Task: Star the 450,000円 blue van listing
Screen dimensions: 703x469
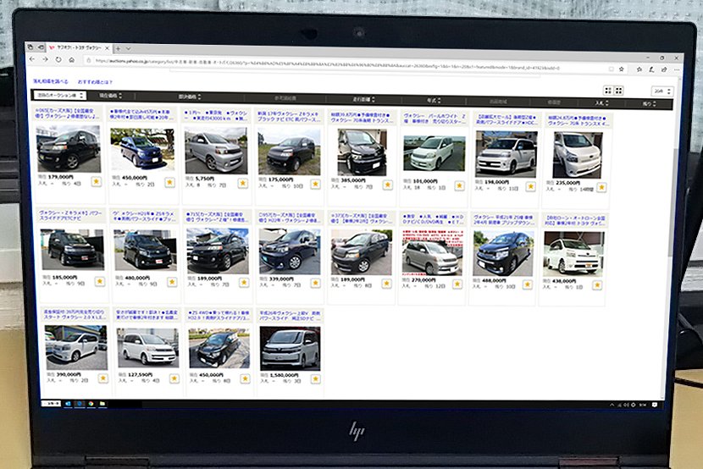Action: point(170,181)
